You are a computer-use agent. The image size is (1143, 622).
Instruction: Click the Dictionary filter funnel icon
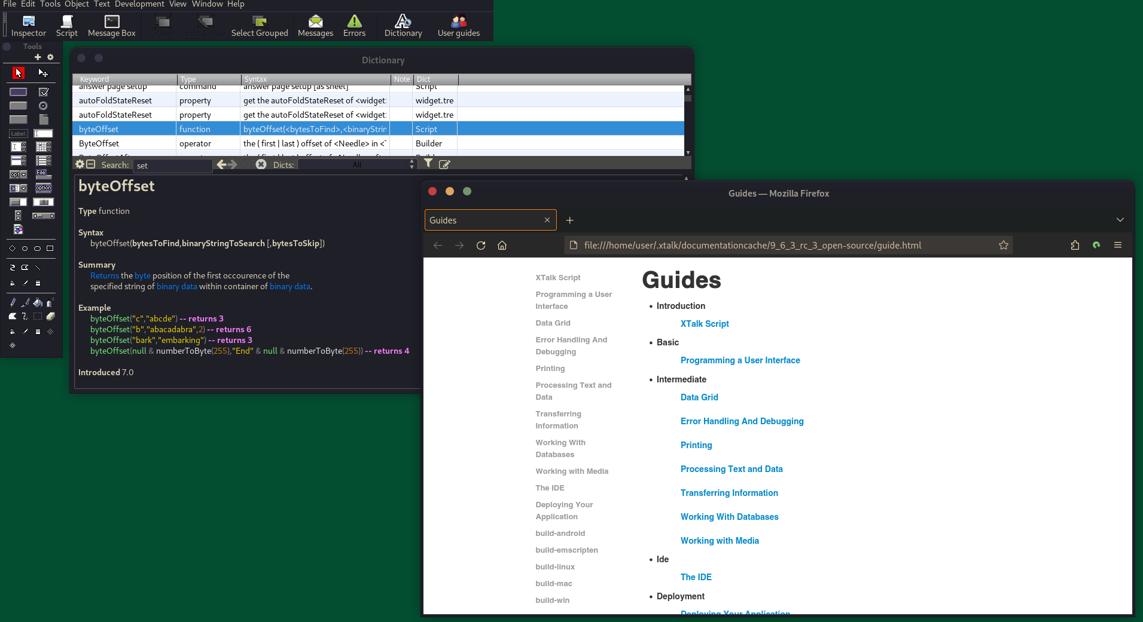(x=428, y=163)
